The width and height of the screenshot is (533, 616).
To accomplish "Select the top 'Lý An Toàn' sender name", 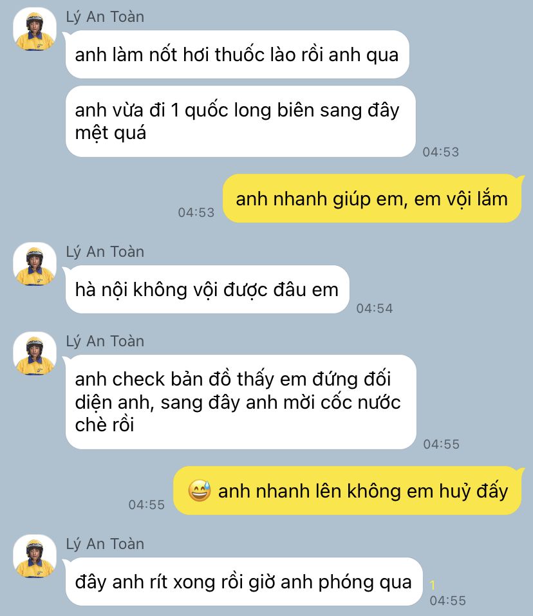I will [105, 17].
